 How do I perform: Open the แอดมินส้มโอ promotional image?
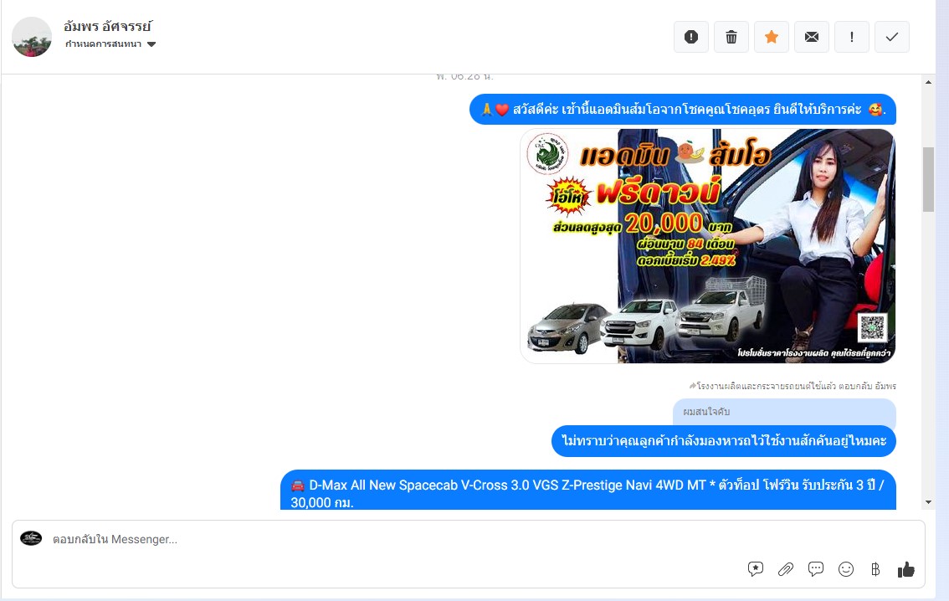pyautogui.click(x=707, y=246)
